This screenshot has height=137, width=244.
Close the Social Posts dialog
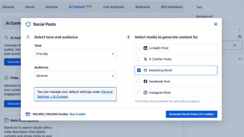click(216, 24)
